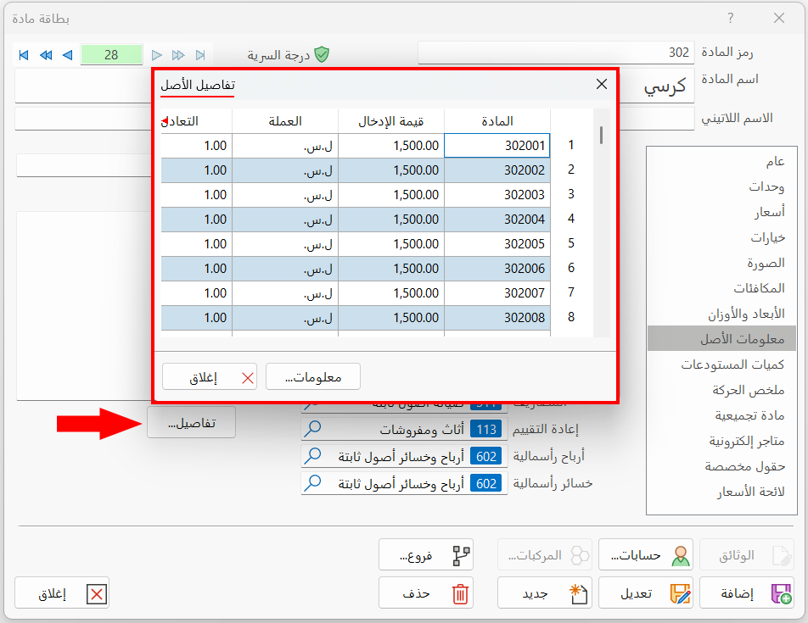Select cell 302001 in المادة column
The width and height of the screenshot is (808, 623).
[x=497, y=146]
